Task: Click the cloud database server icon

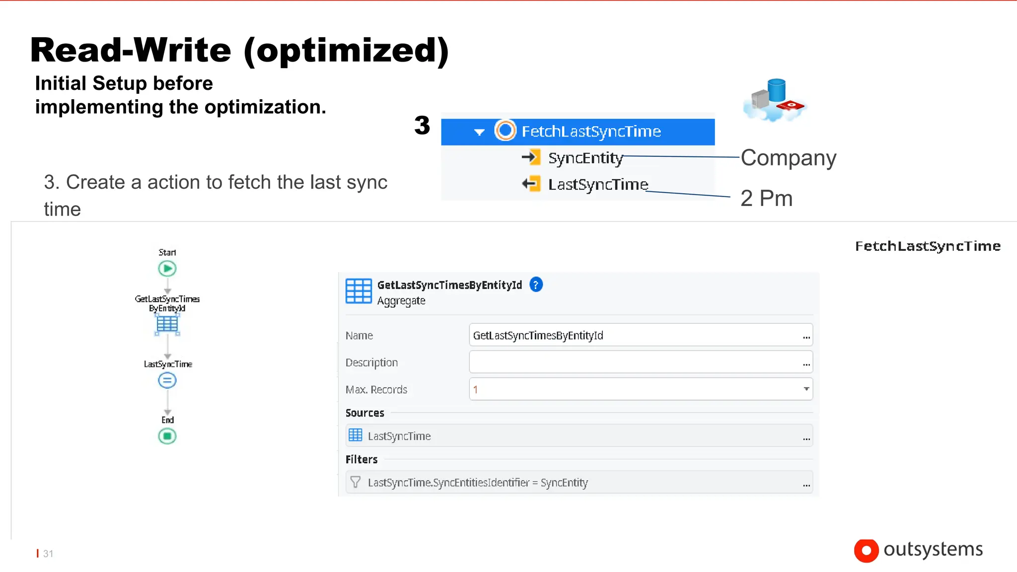Action: click(774, 100)
